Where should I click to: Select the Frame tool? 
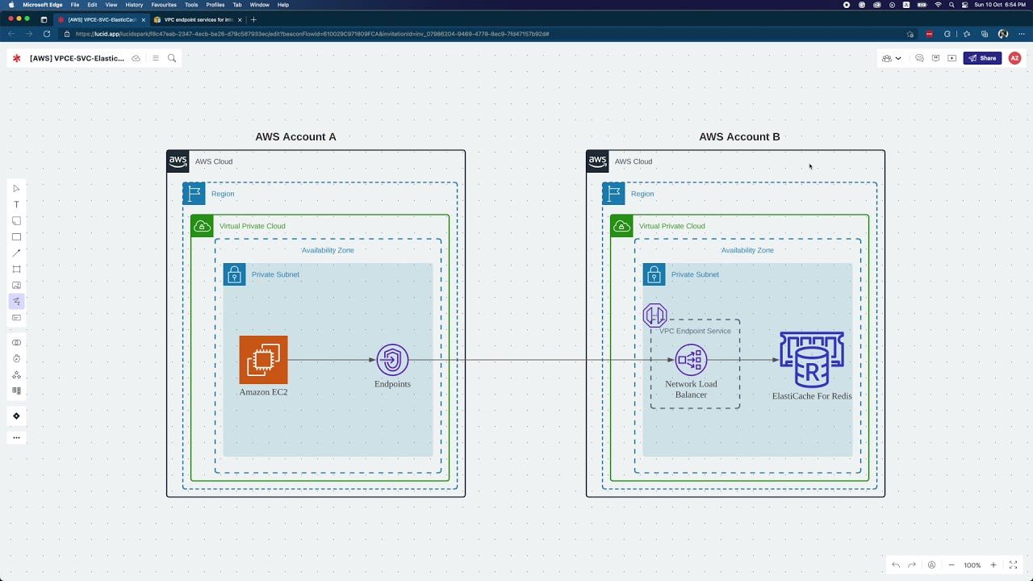16,269
